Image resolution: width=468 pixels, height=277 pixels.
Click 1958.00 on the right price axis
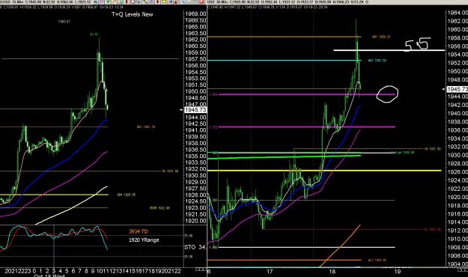pos(458,38)
